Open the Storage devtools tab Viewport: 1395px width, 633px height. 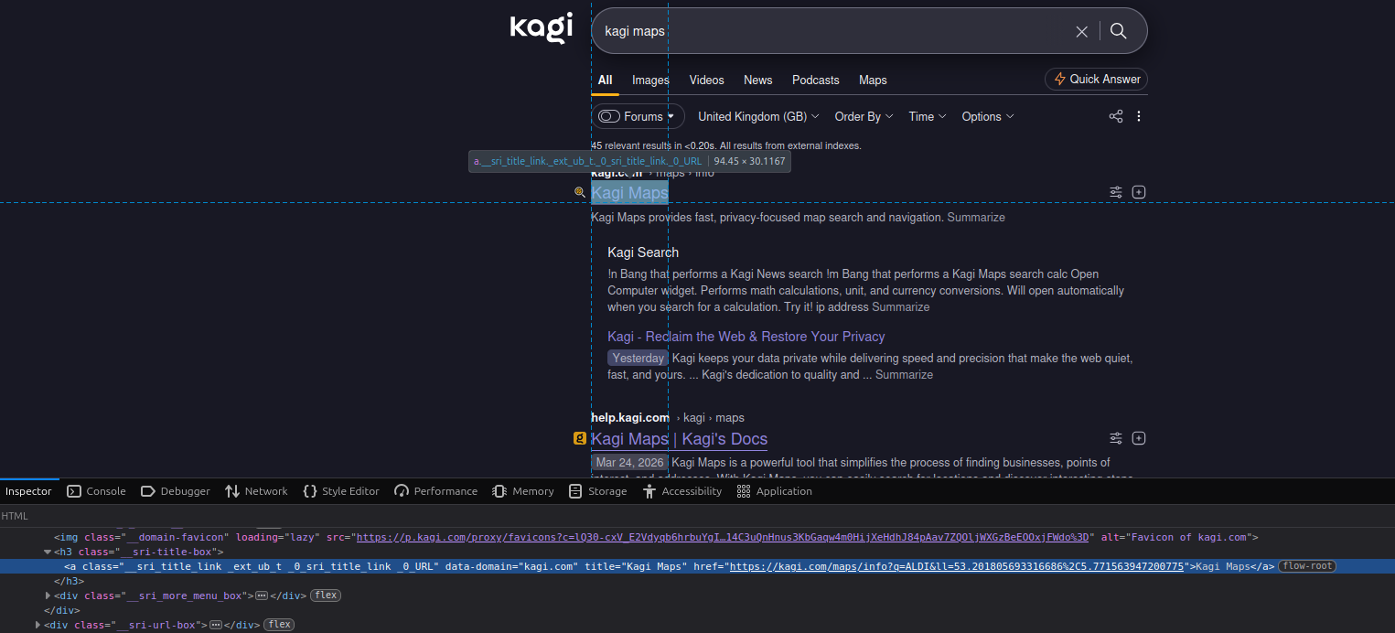coord(597,491)
